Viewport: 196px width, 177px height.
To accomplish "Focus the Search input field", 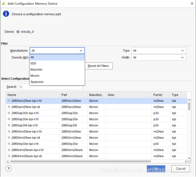I will 51,87.
